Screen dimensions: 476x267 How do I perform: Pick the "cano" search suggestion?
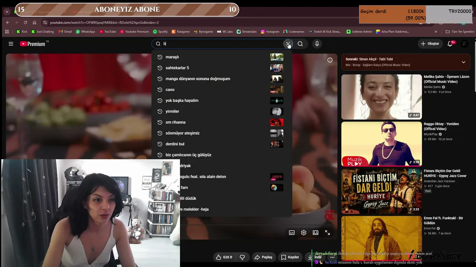pyautogui.click(x=222, y=90)
